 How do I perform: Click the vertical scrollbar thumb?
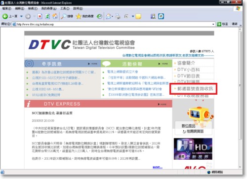point(240,85)
